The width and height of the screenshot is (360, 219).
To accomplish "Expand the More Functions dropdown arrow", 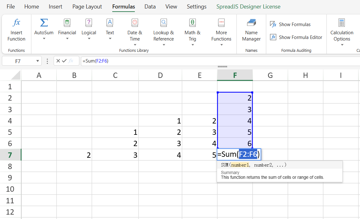I will pos(222,45).
